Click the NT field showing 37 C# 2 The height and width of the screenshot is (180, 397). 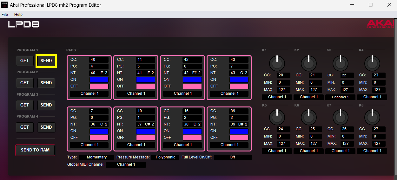tap(146, 124)
